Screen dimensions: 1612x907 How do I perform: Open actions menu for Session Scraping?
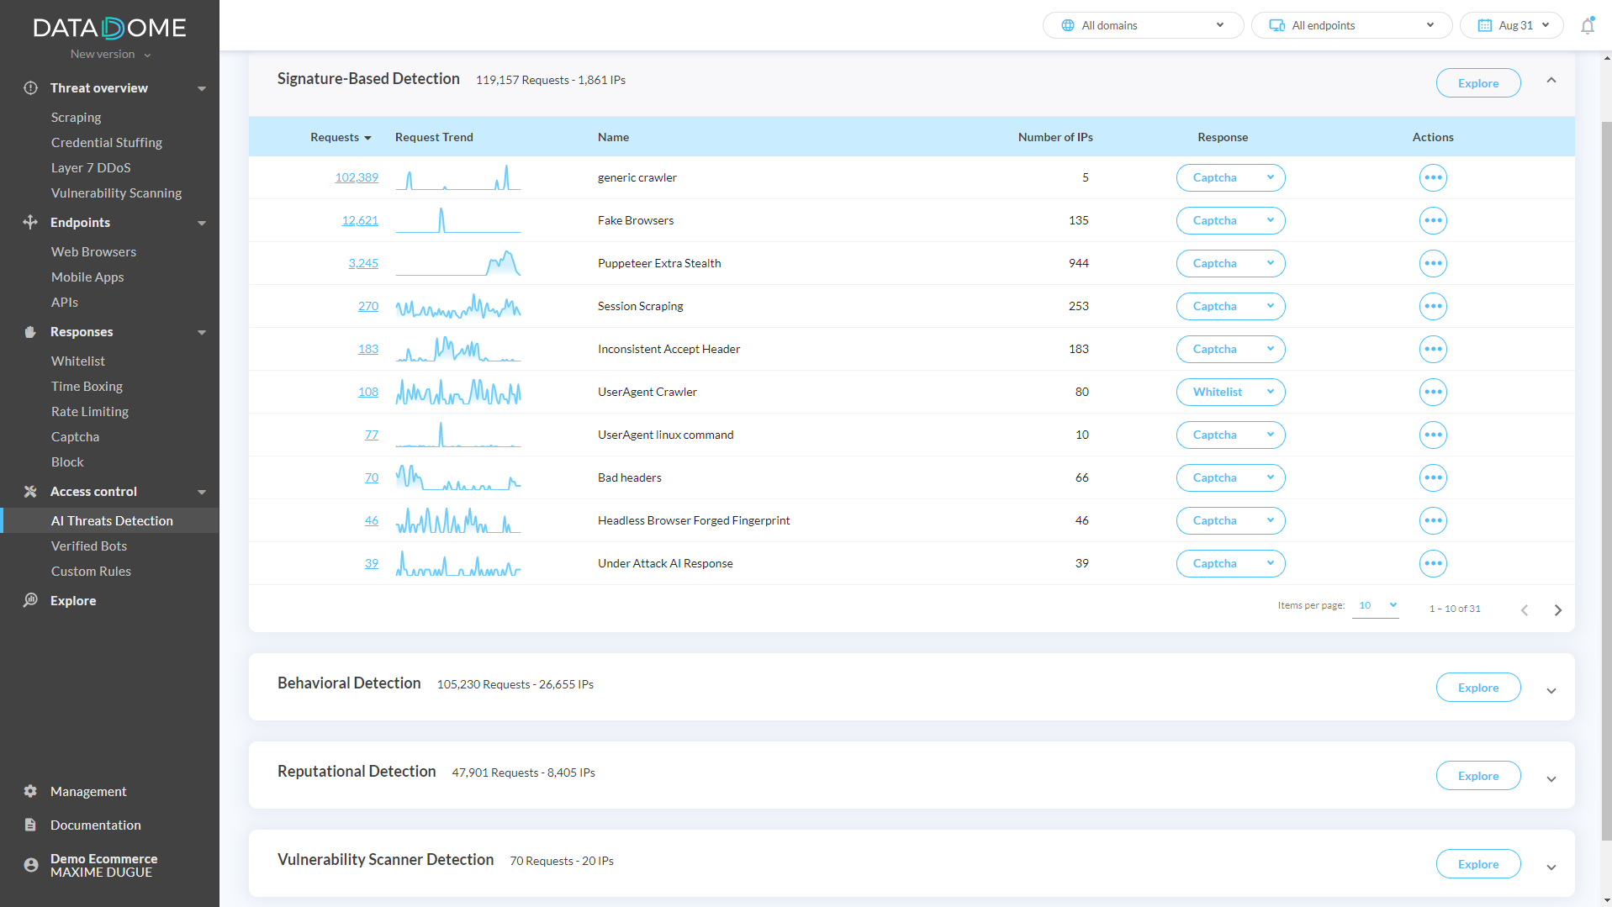1433,306
